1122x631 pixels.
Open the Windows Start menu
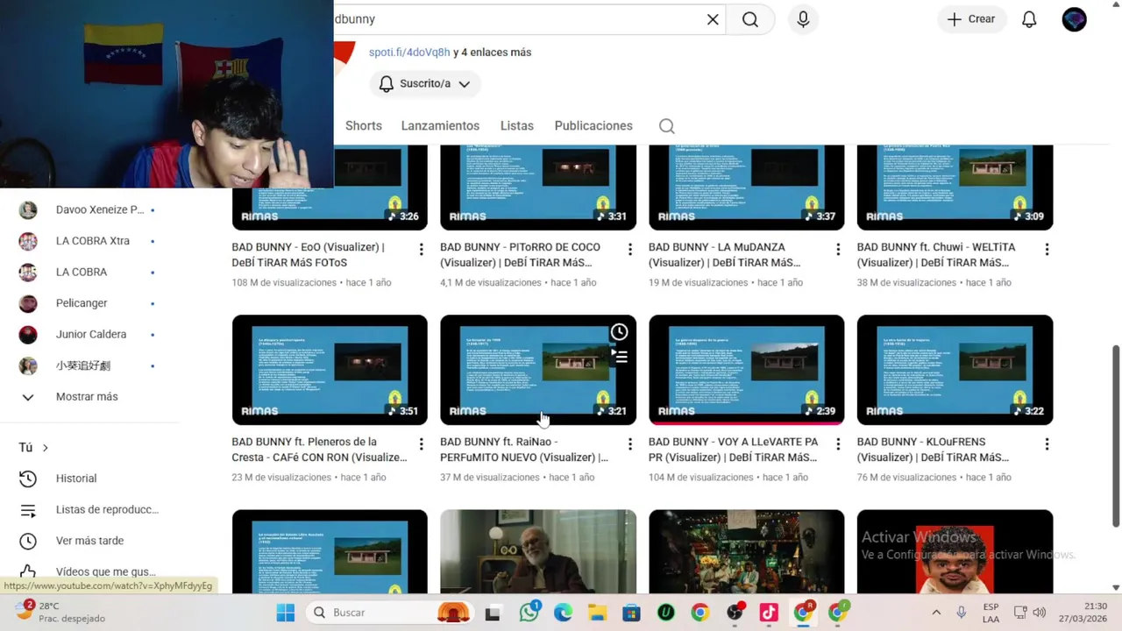[x=286, y=613]
